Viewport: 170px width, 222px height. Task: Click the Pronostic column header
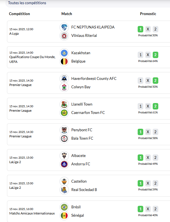tap(148, 14)
